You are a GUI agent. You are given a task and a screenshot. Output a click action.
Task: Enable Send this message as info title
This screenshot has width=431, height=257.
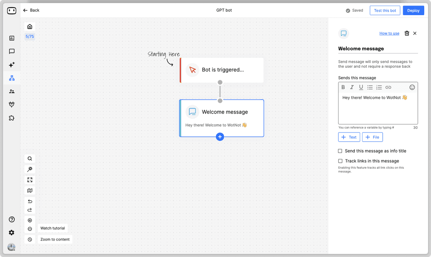(x=340, y=151)
